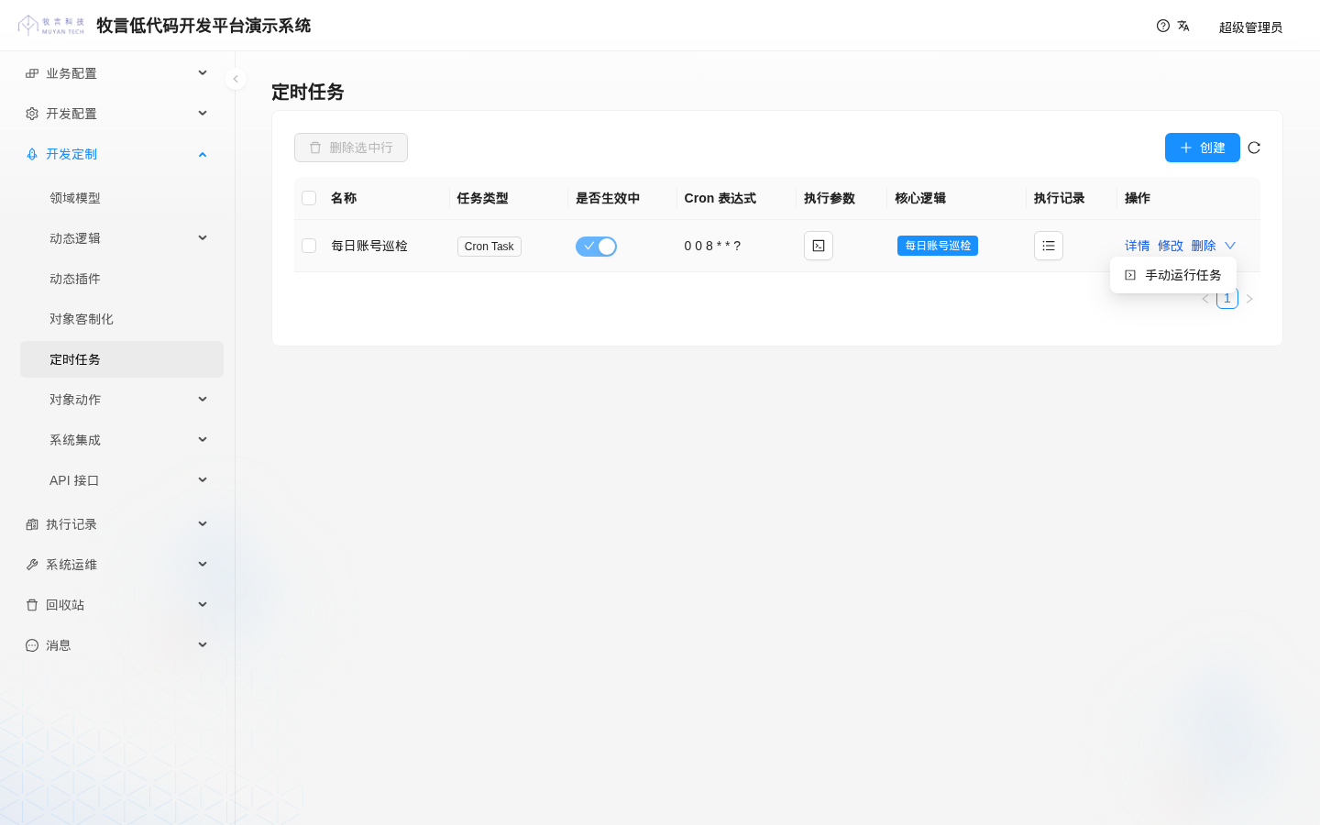Image resolution: width=1320 pixels, height=825 pixels.
Task: Open the help question-mark icon
Action: [1163, 26]
